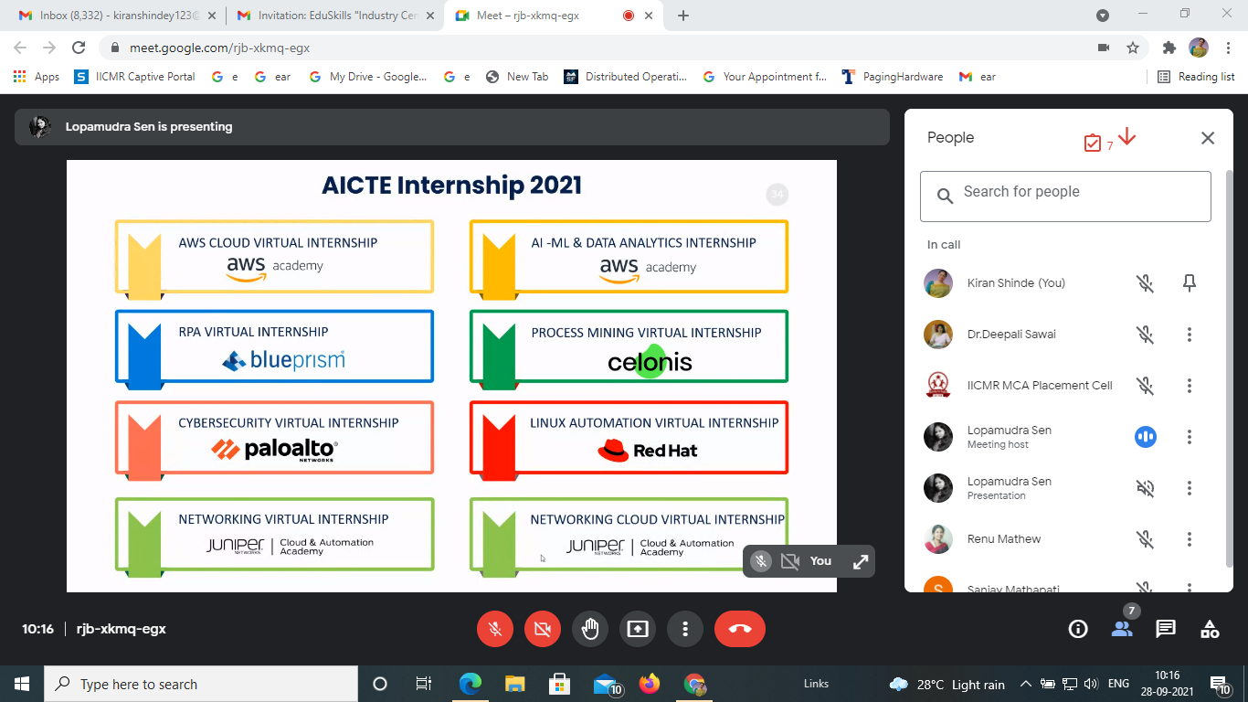This screenshot has height=702, width=1248.
Task: Click the red leave call button
Action: (x=739, y=629)
